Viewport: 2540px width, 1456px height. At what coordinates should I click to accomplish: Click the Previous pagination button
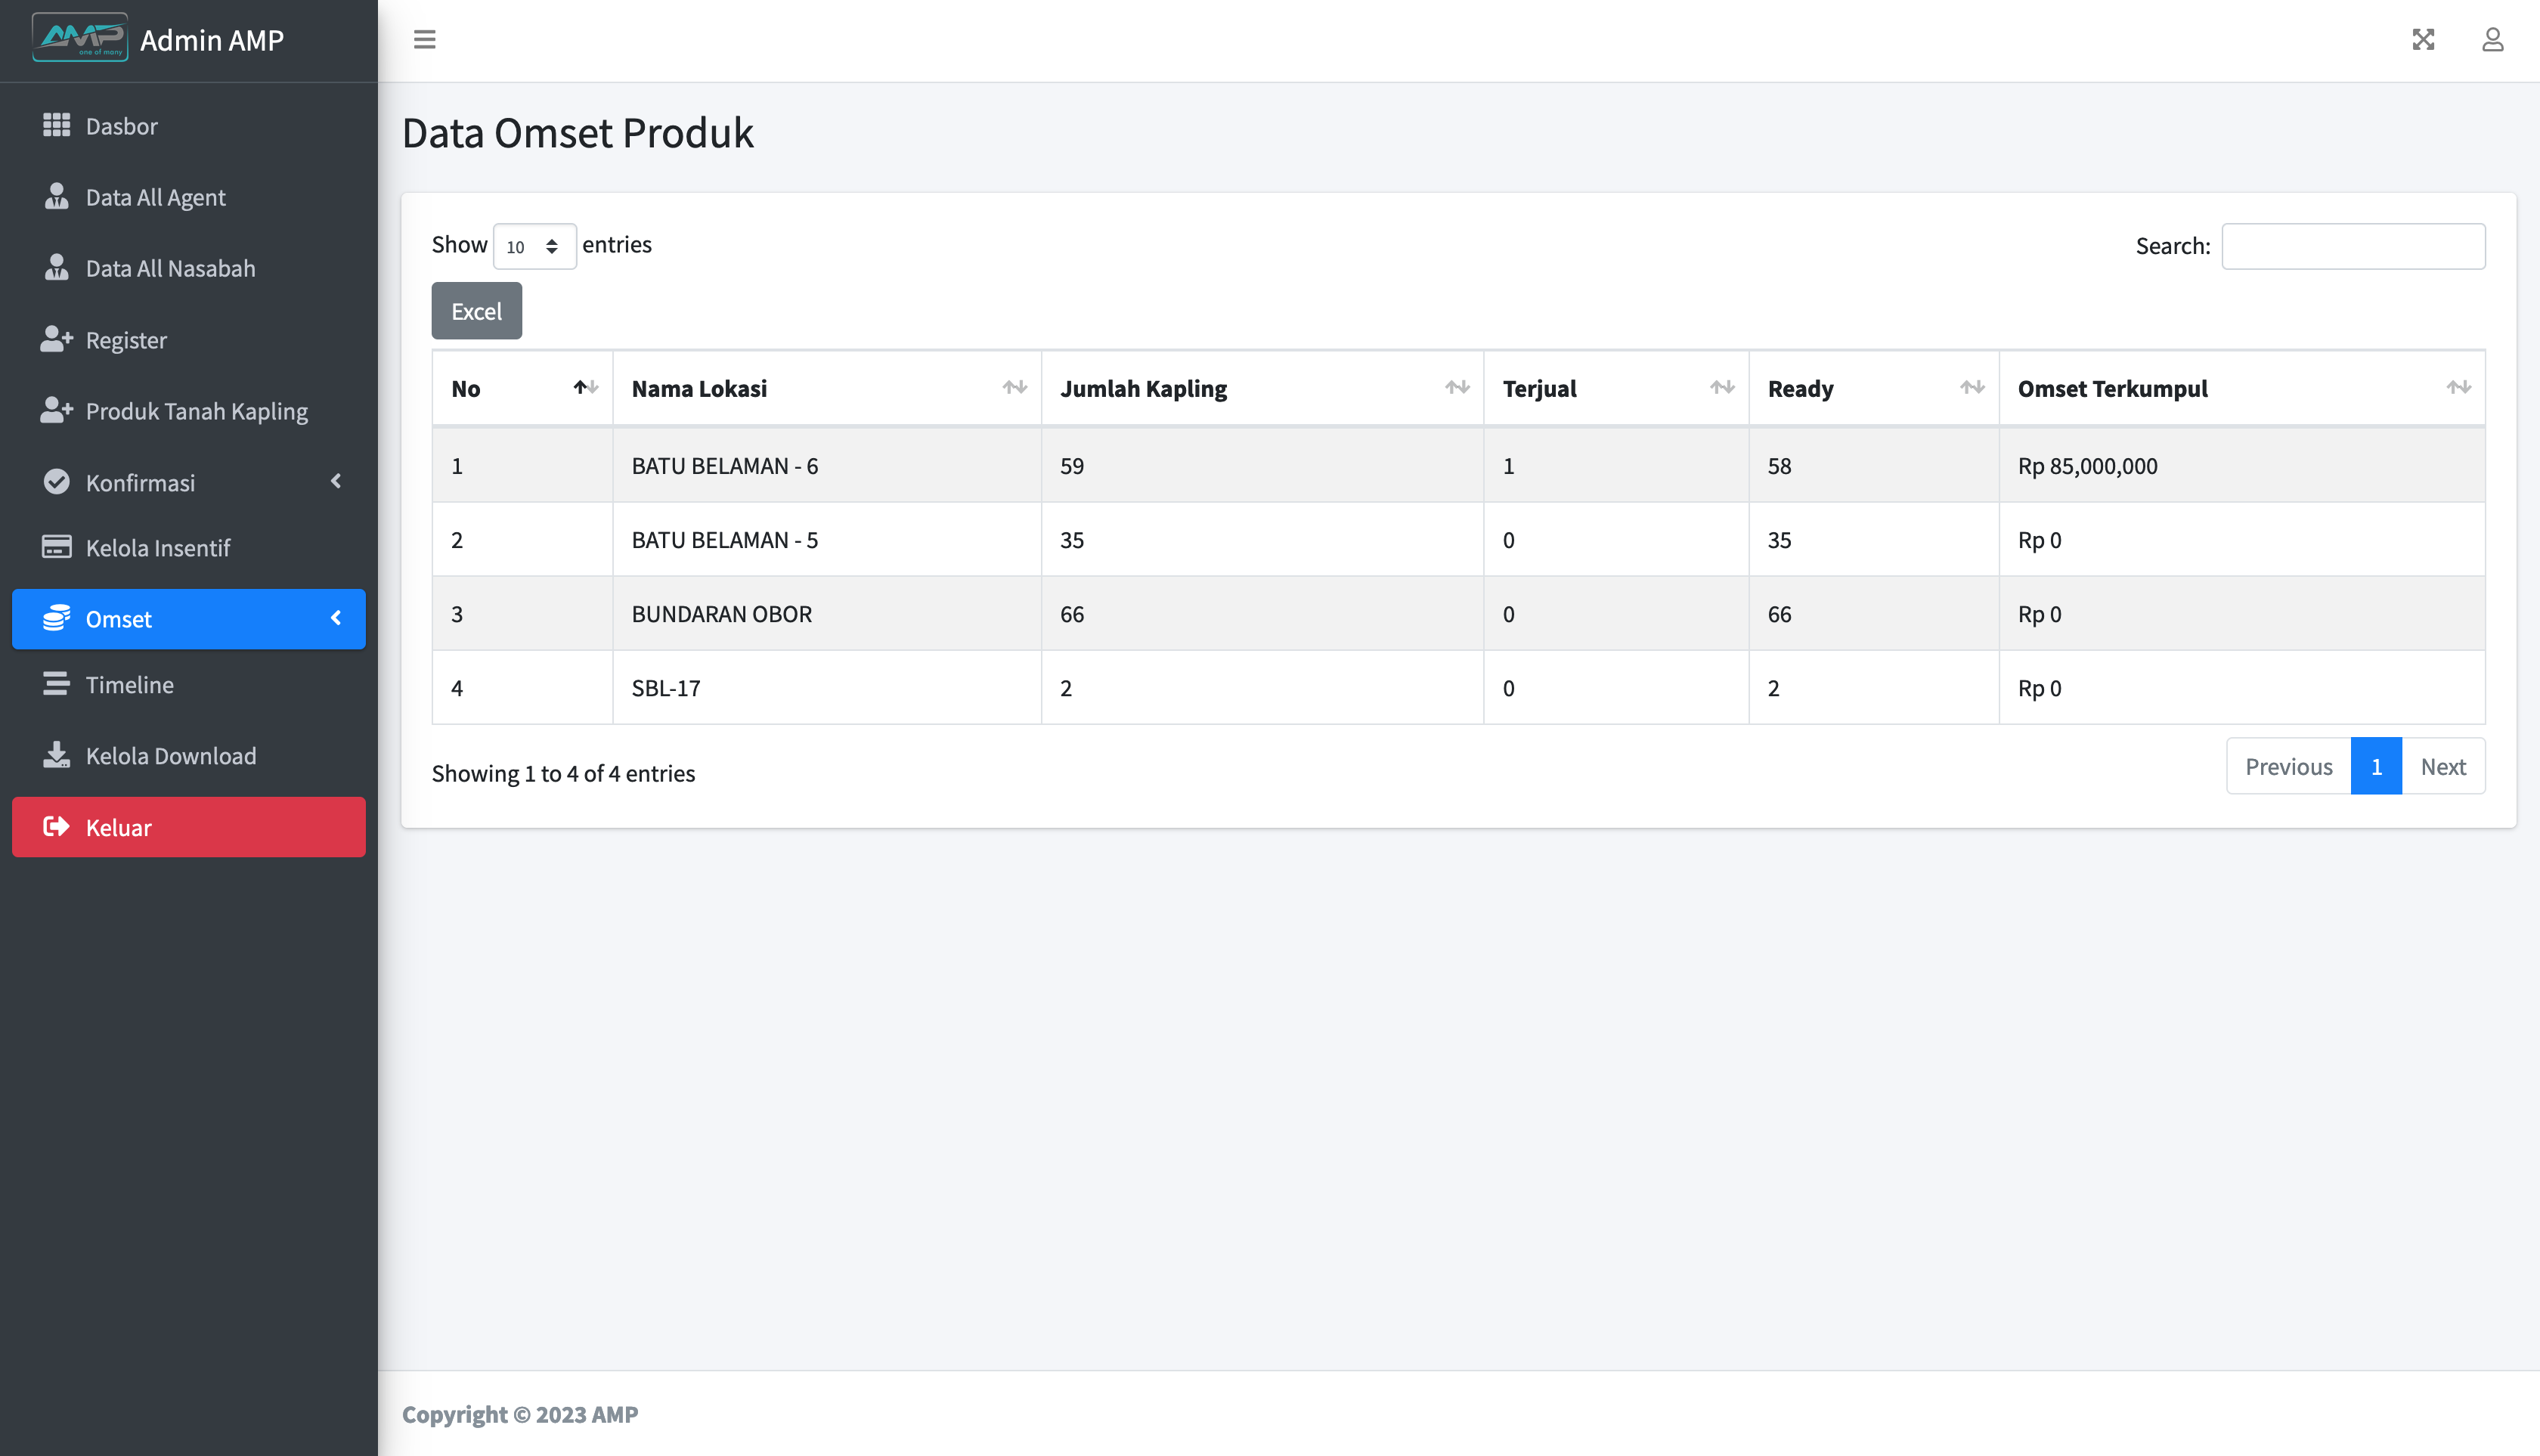tap(2288, 767)
